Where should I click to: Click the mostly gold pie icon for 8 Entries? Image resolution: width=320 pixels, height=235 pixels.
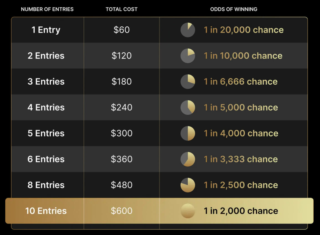(x=188, y=185)
